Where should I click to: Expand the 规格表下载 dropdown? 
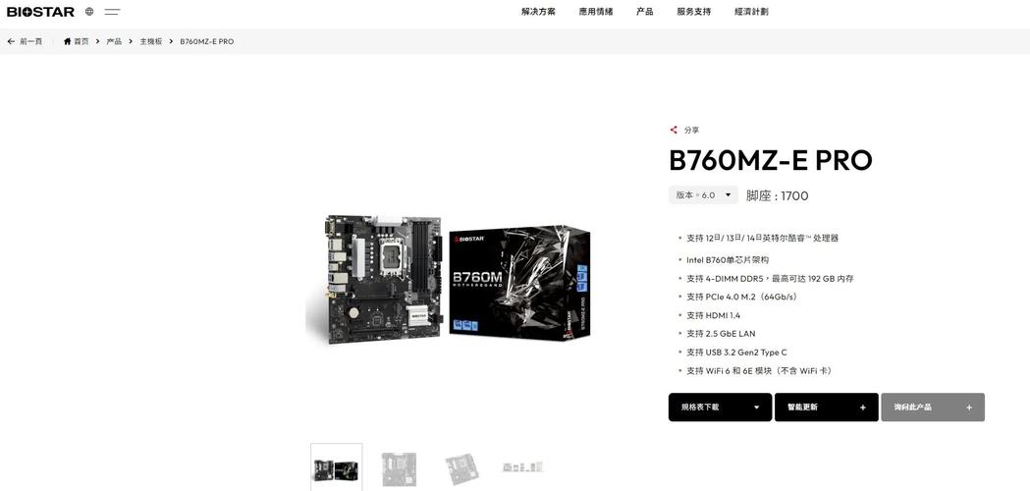720,407
